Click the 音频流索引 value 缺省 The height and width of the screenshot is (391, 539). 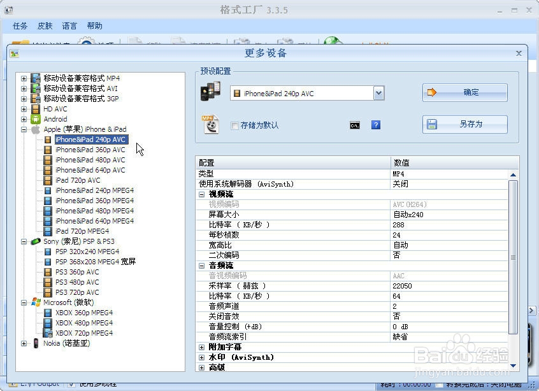point(400,337)
